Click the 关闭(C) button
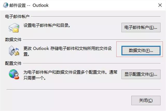Viewport: 166px width, 111px height. point(146,100)
